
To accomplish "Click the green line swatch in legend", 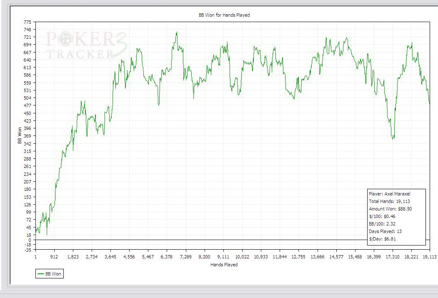I will pos(40,274).
